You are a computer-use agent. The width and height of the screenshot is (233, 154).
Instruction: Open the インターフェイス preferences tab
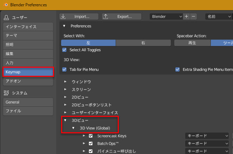tap(28, 27)
